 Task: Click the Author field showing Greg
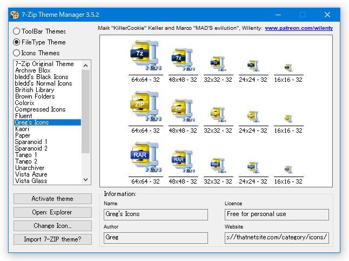coord(156,238)
